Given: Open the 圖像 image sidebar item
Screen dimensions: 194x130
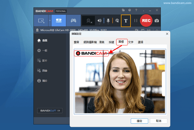Looking at the screenshot, I should click(x=42, y=71).
